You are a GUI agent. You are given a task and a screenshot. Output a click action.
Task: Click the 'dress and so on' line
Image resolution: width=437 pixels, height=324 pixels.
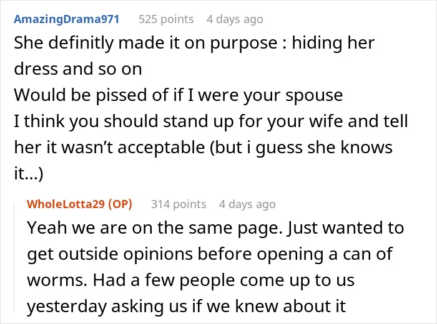[78, 69]
